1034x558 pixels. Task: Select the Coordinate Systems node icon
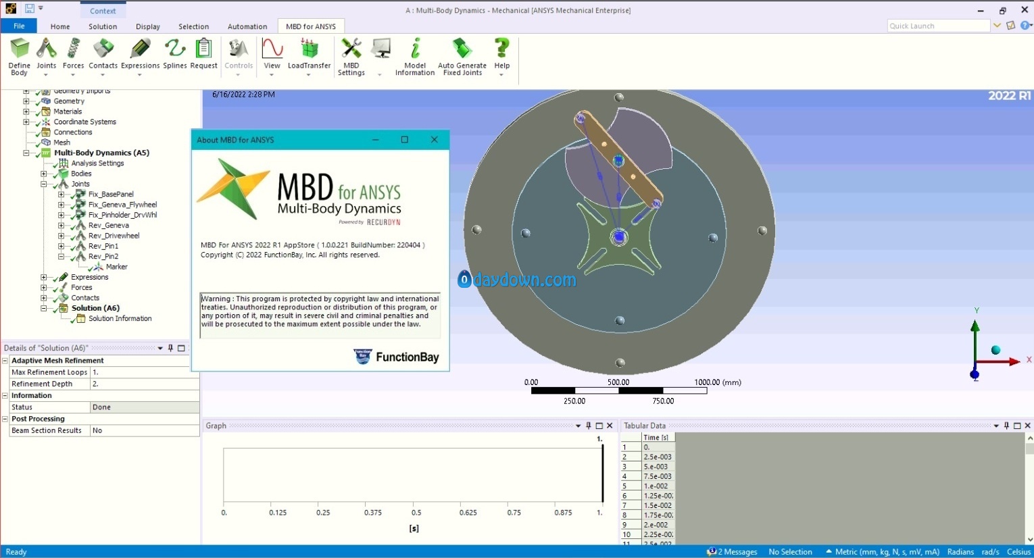[x=46, y=122]
